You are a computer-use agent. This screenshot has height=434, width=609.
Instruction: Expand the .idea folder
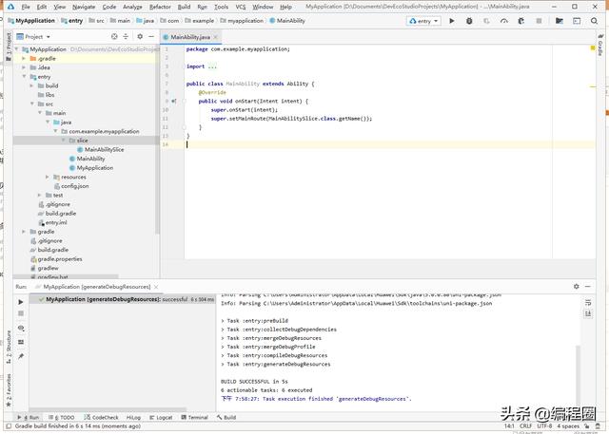point(24,67)
